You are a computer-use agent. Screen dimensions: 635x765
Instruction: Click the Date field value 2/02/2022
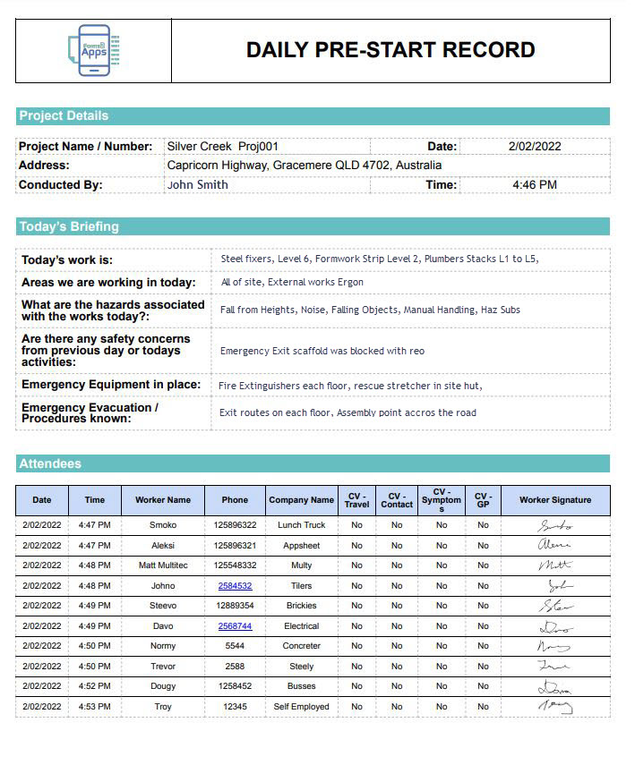[534, 146]
